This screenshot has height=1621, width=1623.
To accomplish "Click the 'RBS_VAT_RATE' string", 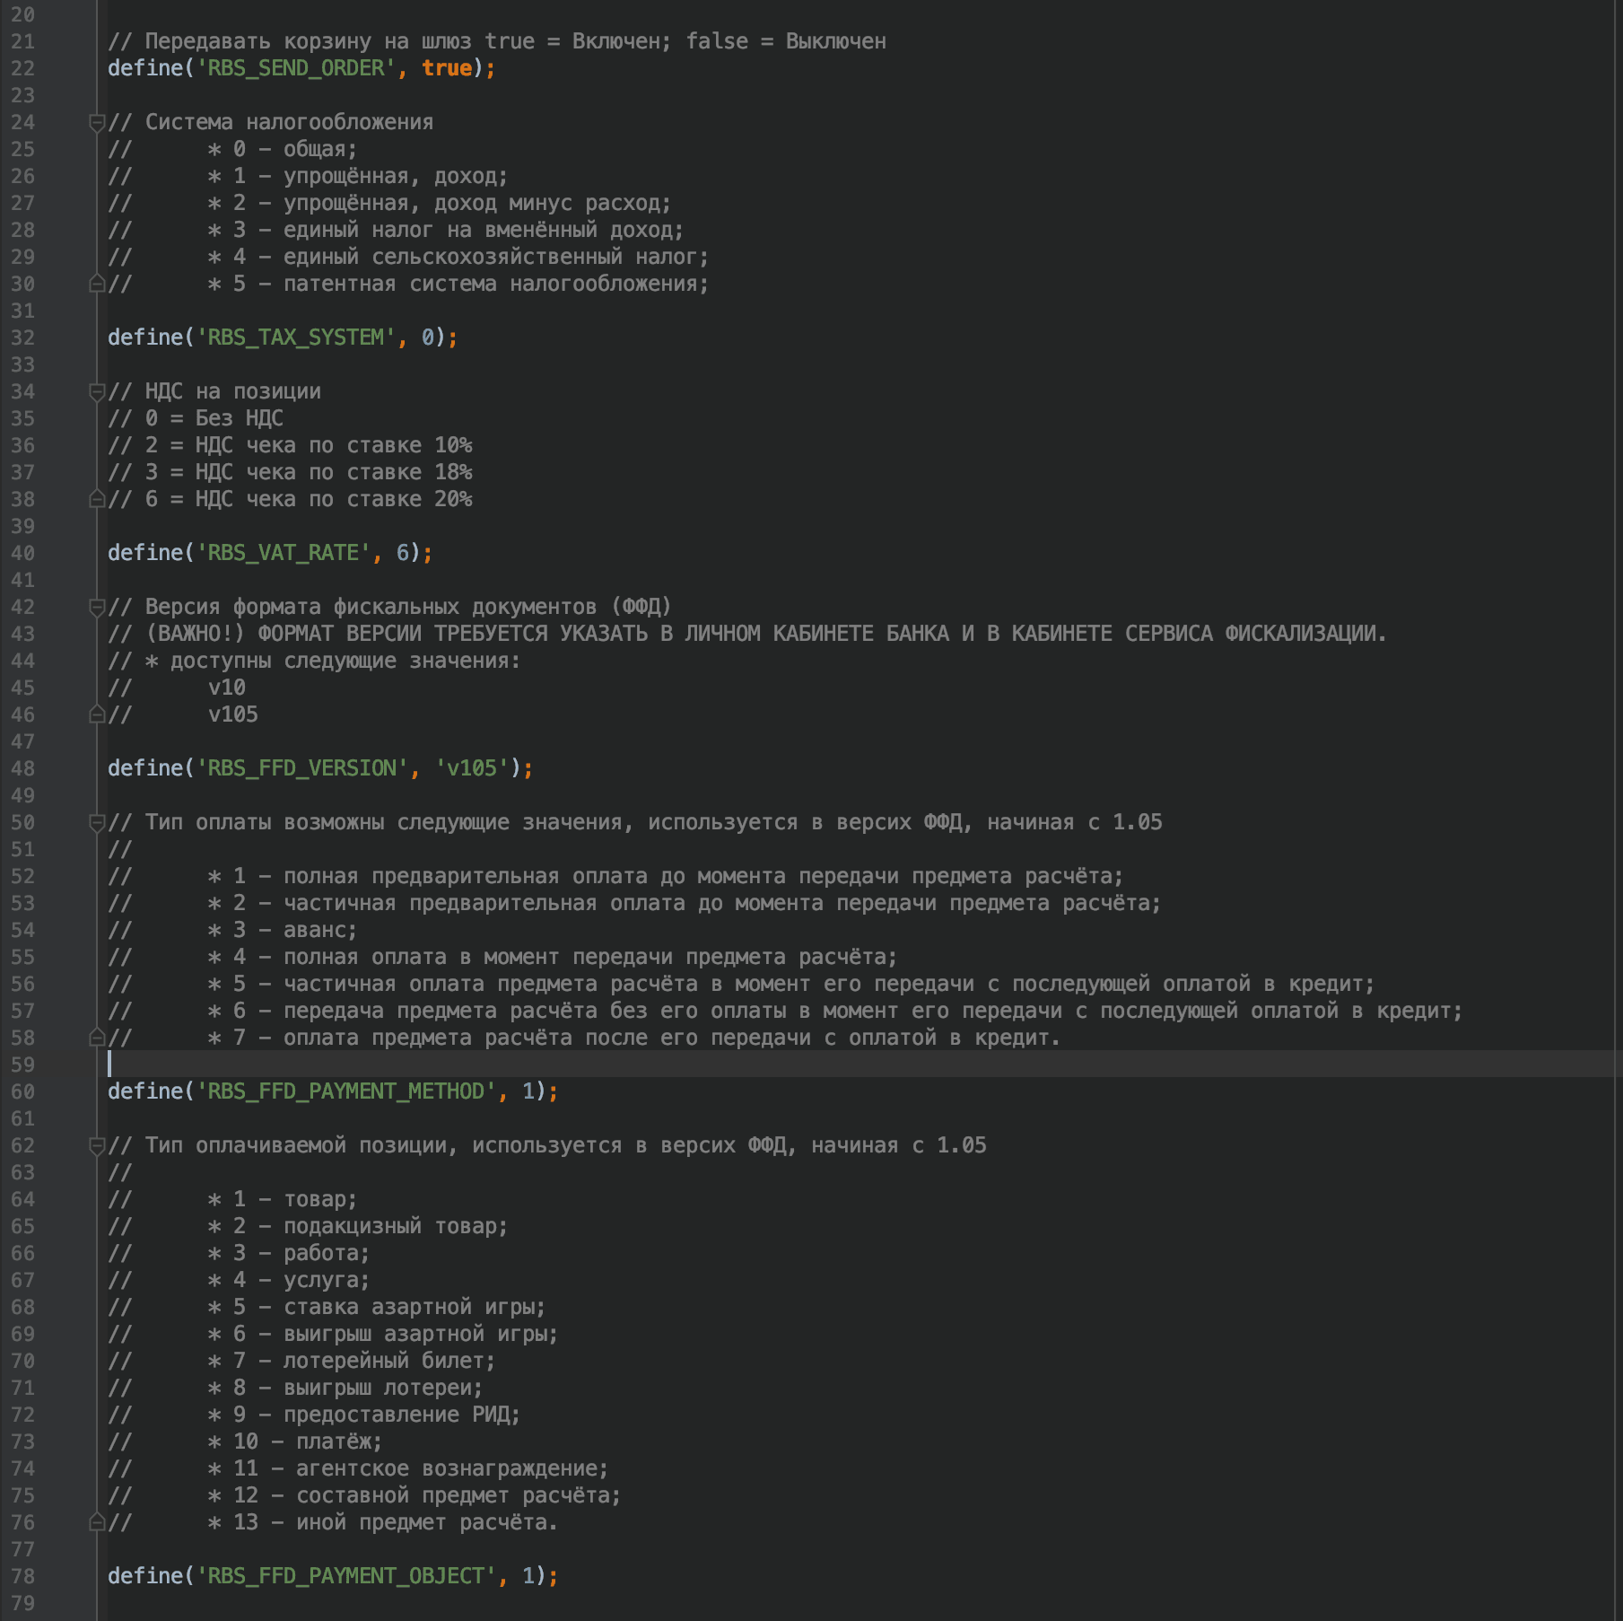I will click(x=283, y=553).
